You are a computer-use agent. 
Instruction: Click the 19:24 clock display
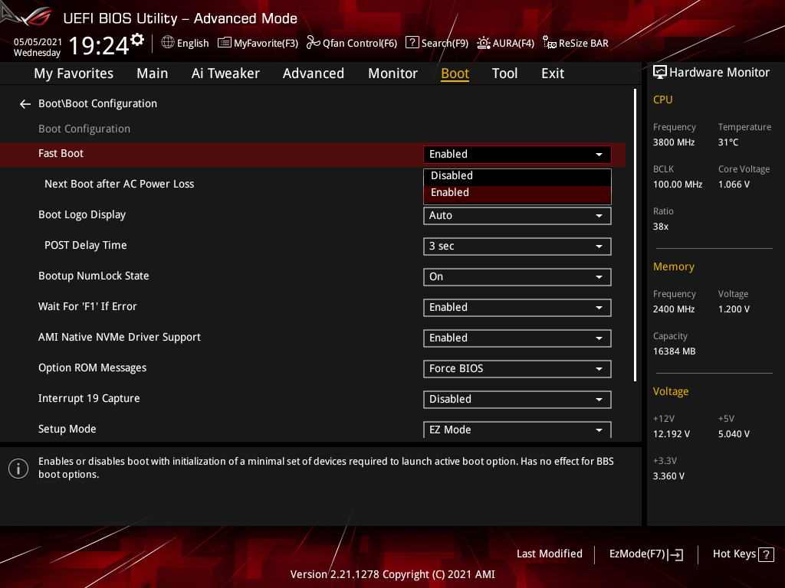click(x=99, y=45)
